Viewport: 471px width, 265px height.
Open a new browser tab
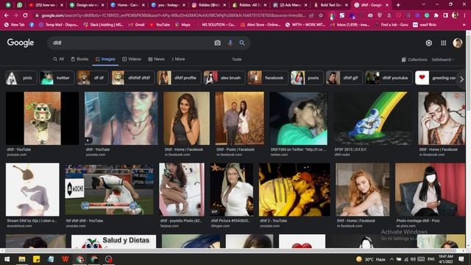point(398,5)
